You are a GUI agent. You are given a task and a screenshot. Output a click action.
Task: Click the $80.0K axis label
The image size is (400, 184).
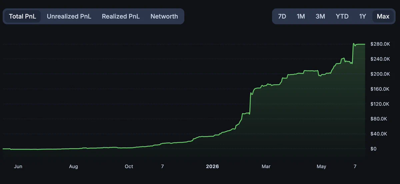coord(379,119)
